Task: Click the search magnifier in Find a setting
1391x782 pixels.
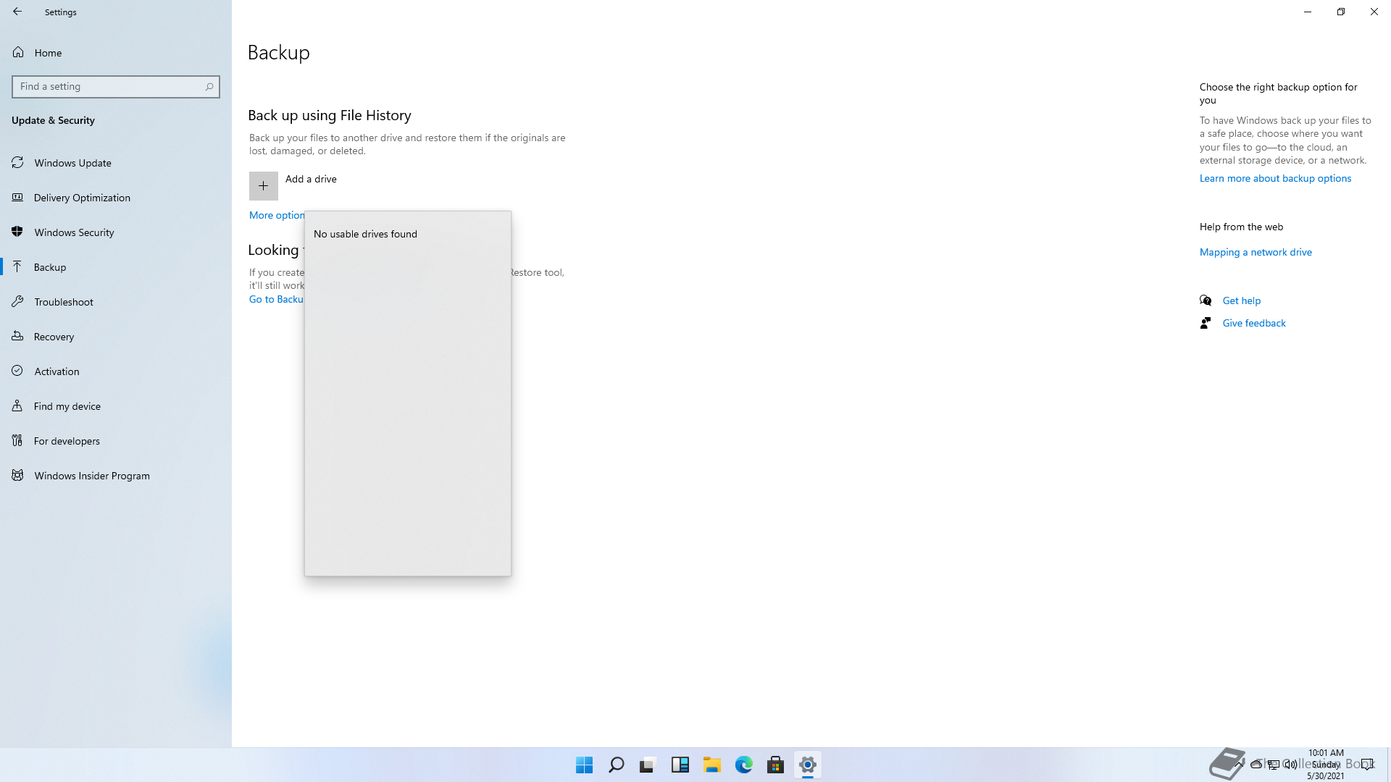Action: point(209,87)
